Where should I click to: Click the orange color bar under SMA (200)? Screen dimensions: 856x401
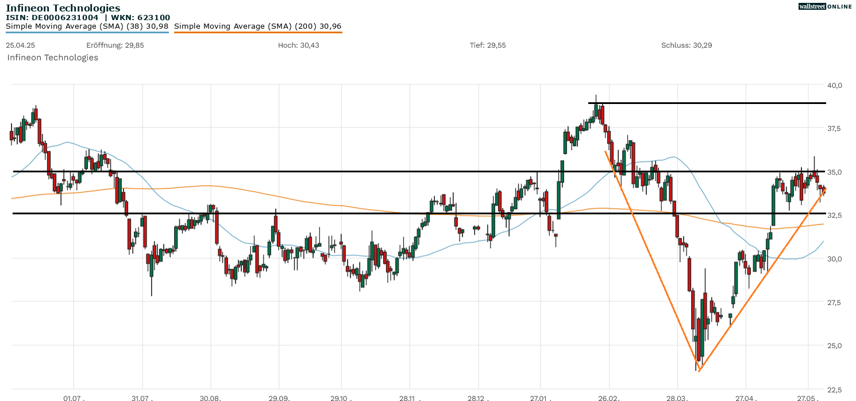257,33
